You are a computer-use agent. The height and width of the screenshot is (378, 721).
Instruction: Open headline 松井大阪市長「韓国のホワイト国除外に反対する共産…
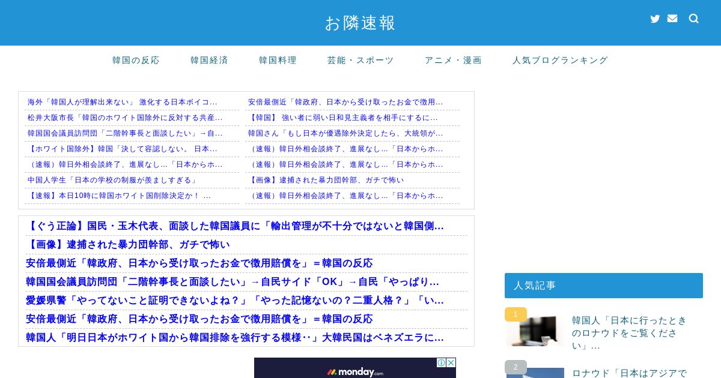pos(125,118)
